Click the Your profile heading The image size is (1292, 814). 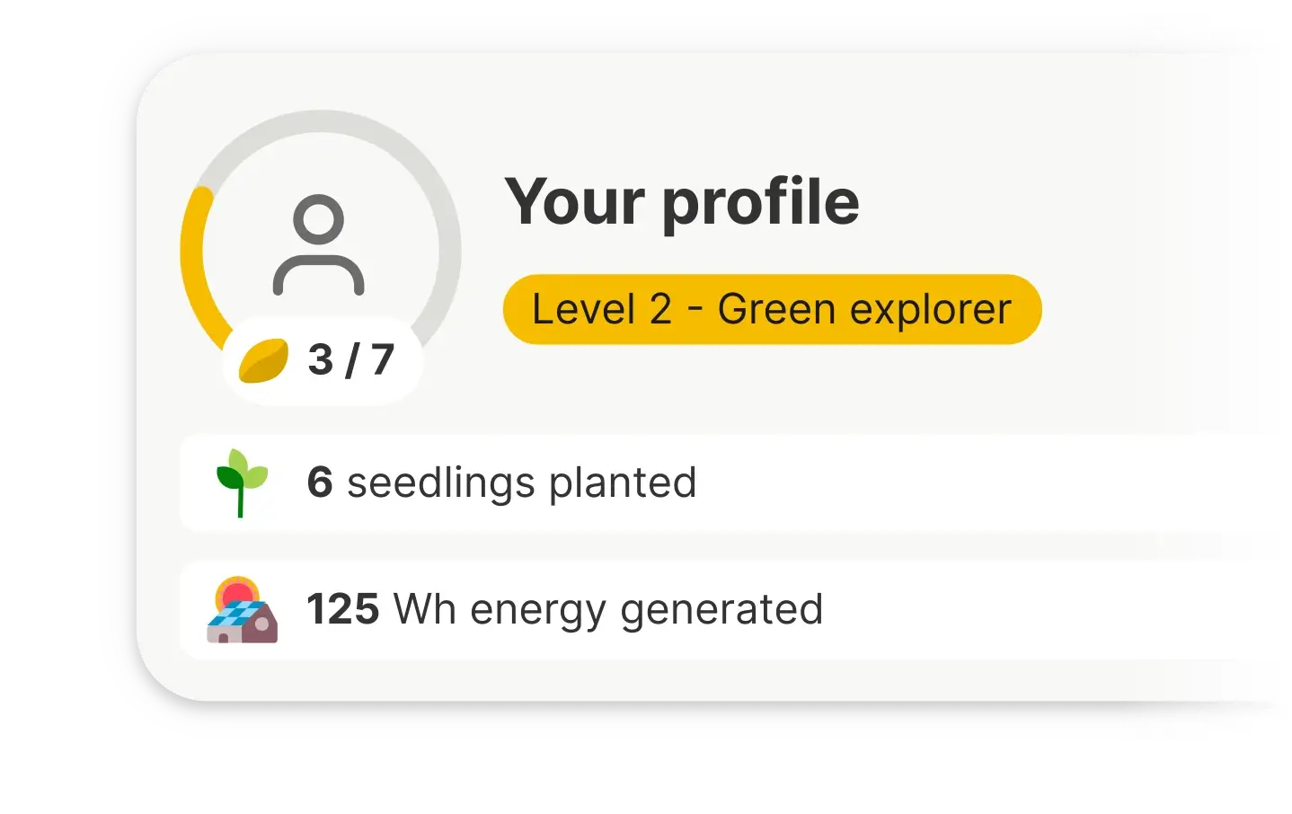pyautogui.click(x=682, y=202)
